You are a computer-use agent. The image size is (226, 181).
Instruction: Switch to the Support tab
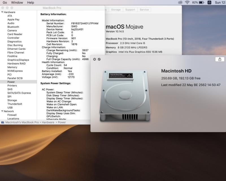click(130, 10)
